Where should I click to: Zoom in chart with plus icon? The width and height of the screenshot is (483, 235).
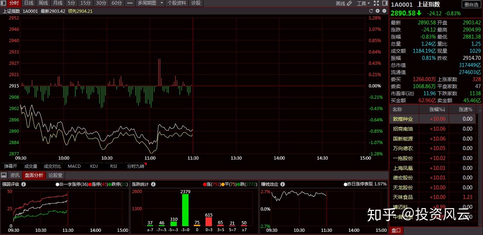[x=378, y=11]
